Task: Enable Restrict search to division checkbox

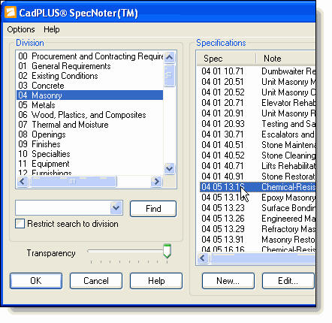Action: [20, 224]
